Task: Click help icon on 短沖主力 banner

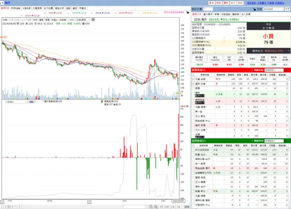Action: tap(289, 51)
